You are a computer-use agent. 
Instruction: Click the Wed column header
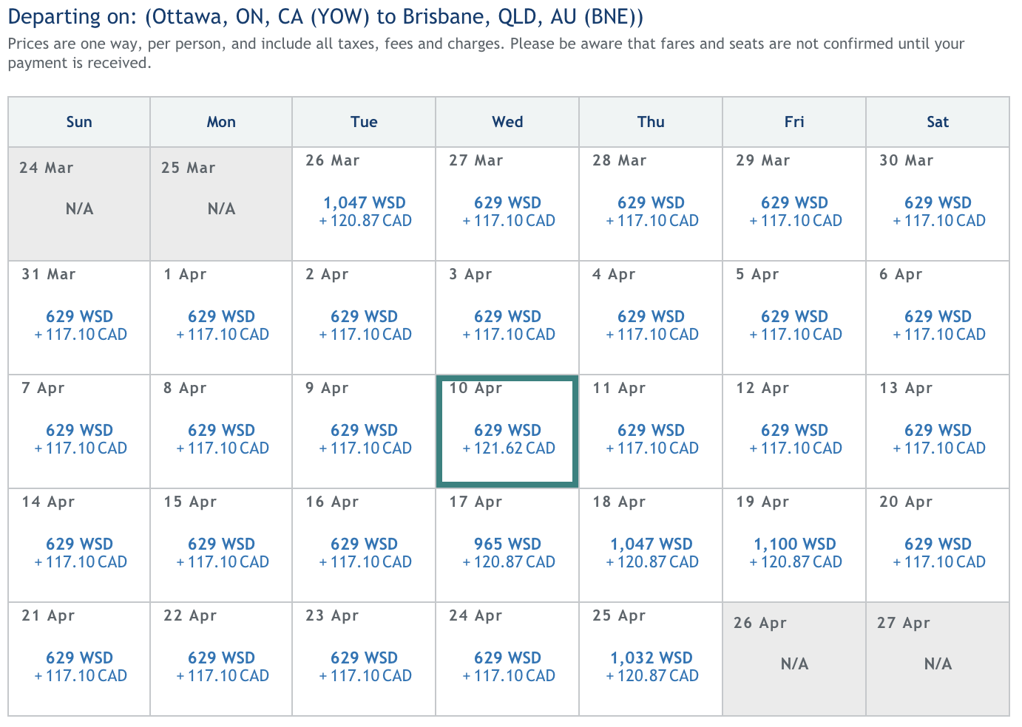point(507,122)
